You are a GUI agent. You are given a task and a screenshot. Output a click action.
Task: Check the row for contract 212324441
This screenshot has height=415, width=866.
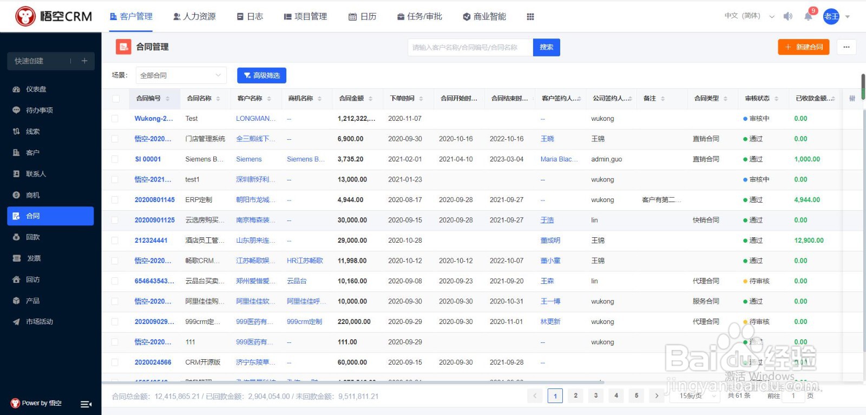coord(115,241)
